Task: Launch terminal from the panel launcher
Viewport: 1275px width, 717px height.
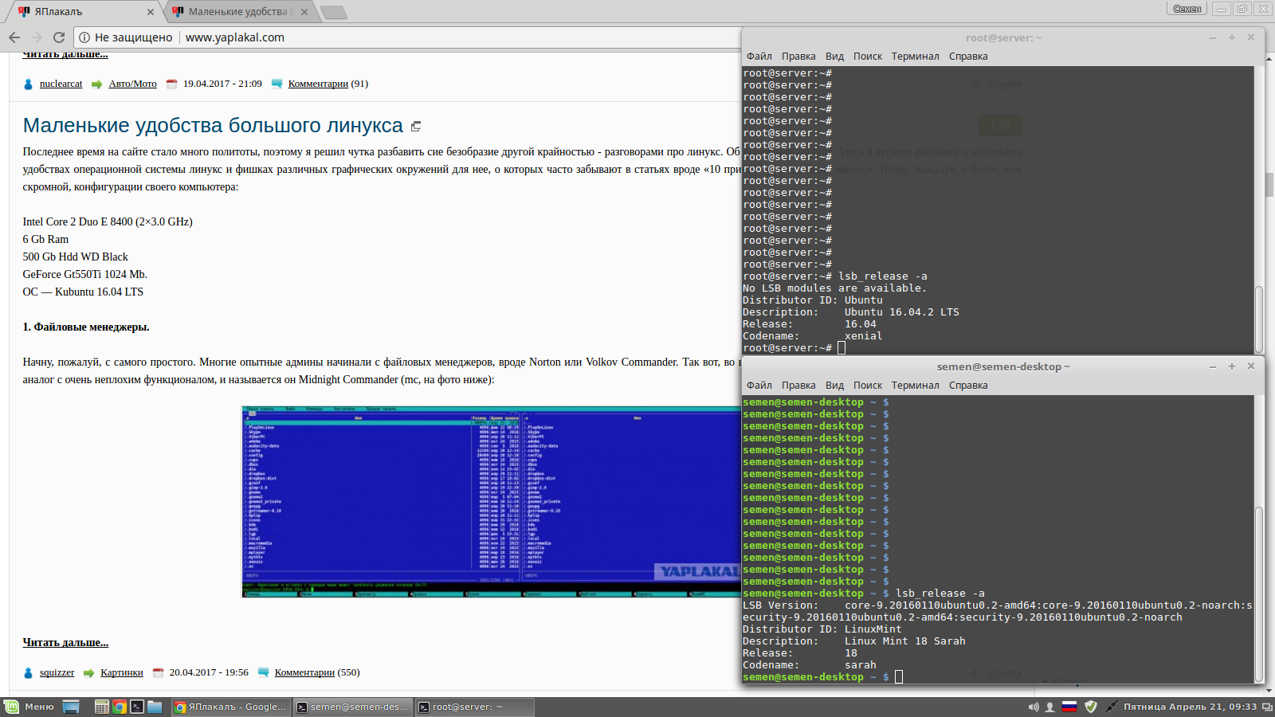Action: [x=137, y=707]
